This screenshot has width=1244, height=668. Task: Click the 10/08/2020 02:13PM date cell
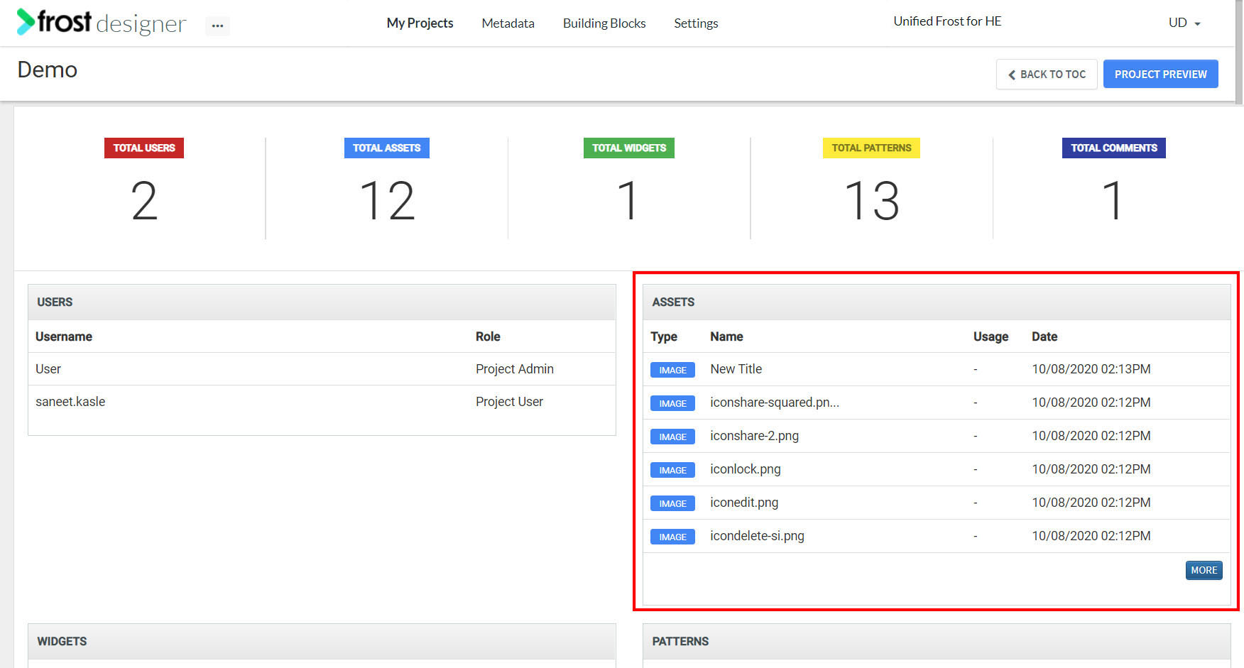pos(1091,369)
